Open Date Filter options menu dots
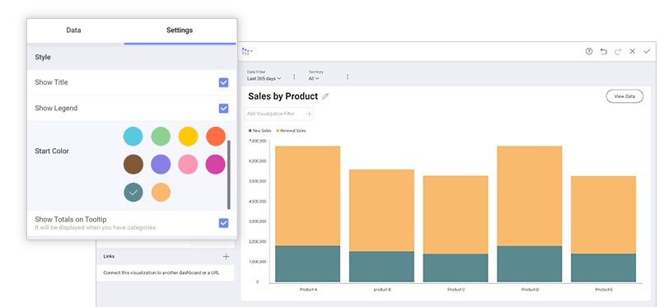Image resolution: width=659 pixels, height=307 pixels. click(x=294, y=77)
